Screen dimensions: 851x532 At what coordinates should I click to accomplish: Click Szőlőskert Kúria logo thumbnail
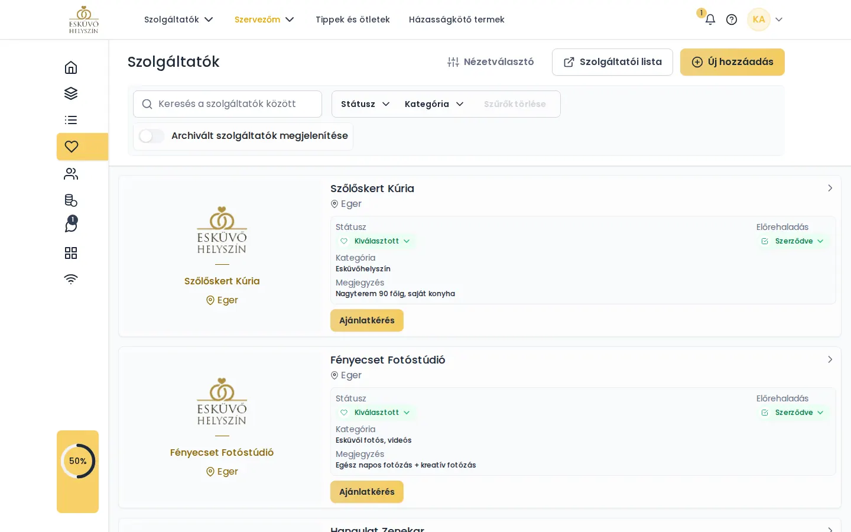[x=222, y=230]
